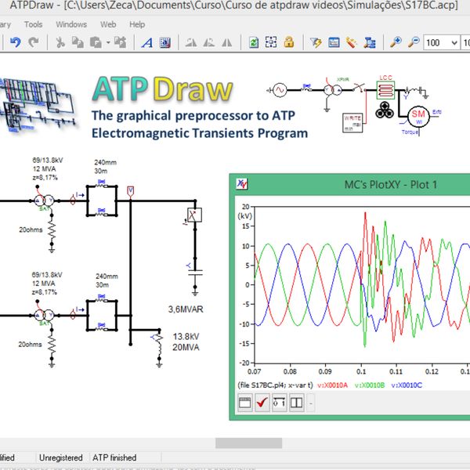
Task: Run ATP with the lightning bolt icon
Action: [316, 42]
